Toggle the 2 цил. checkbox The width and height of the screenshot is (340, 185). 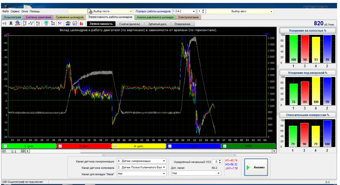tap(170, 146)
